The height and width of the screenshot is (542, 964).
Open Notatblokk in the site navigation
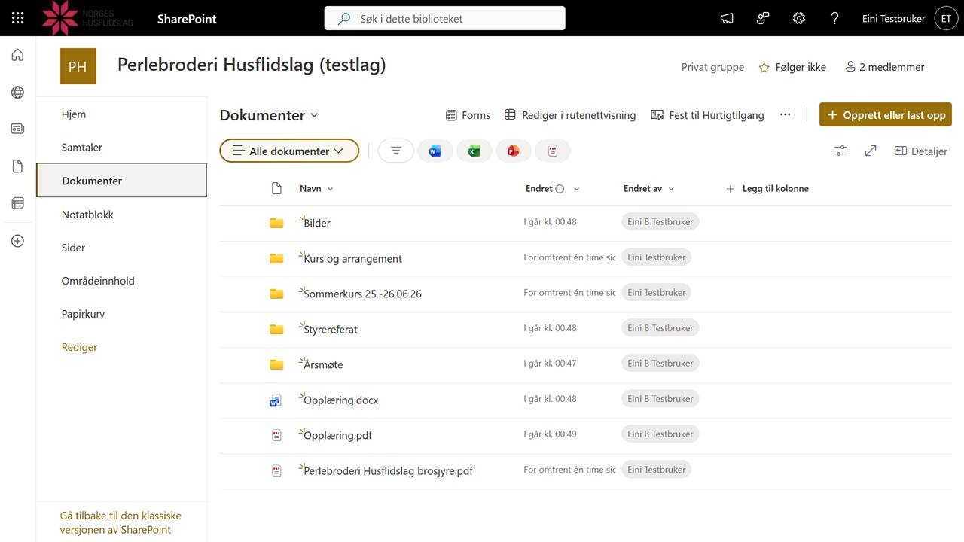(x=87, y=214)
